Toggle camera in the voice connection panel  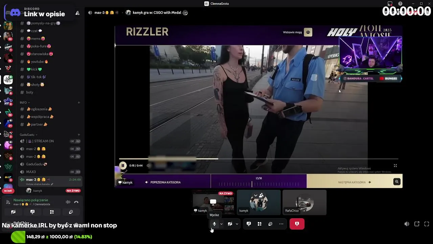click(13, 212)
